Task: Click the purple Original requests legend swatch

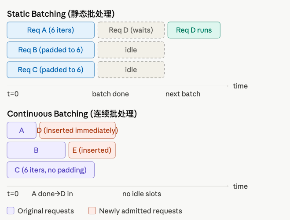Action: click(x=11, y=211)
